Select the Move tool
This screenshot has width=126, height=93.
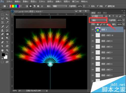7,15
